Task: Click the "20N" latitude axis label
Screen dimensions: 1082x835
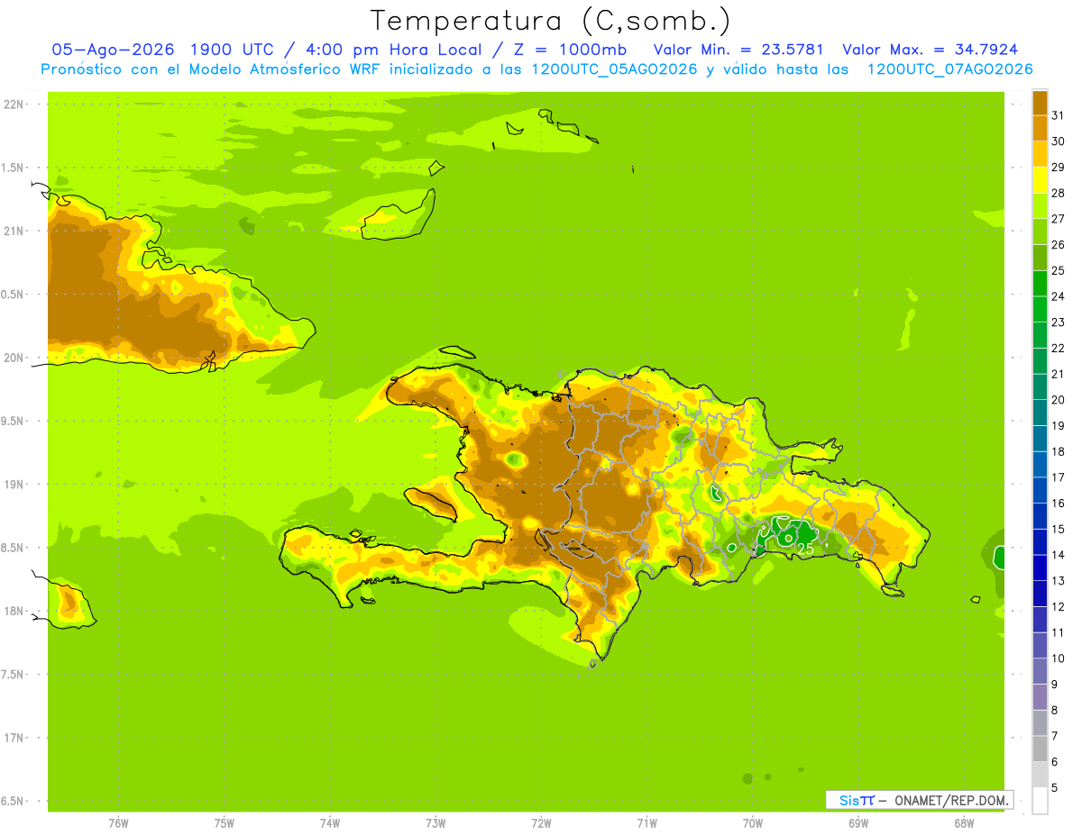Action: click(x=14, y=358)
